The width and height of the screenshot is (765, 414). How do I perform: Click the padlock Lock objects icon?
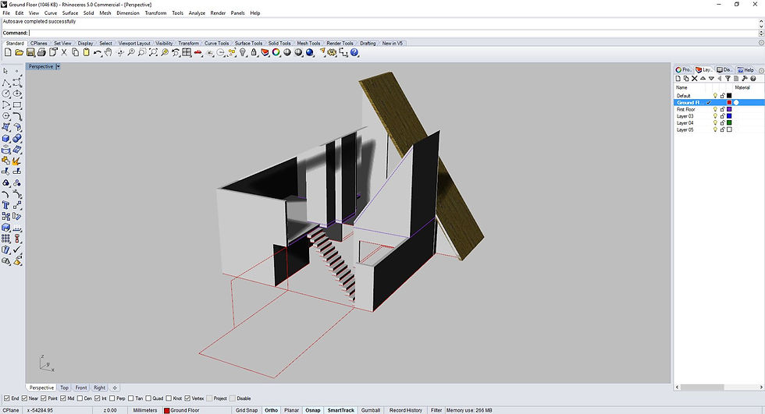(254, 52)
